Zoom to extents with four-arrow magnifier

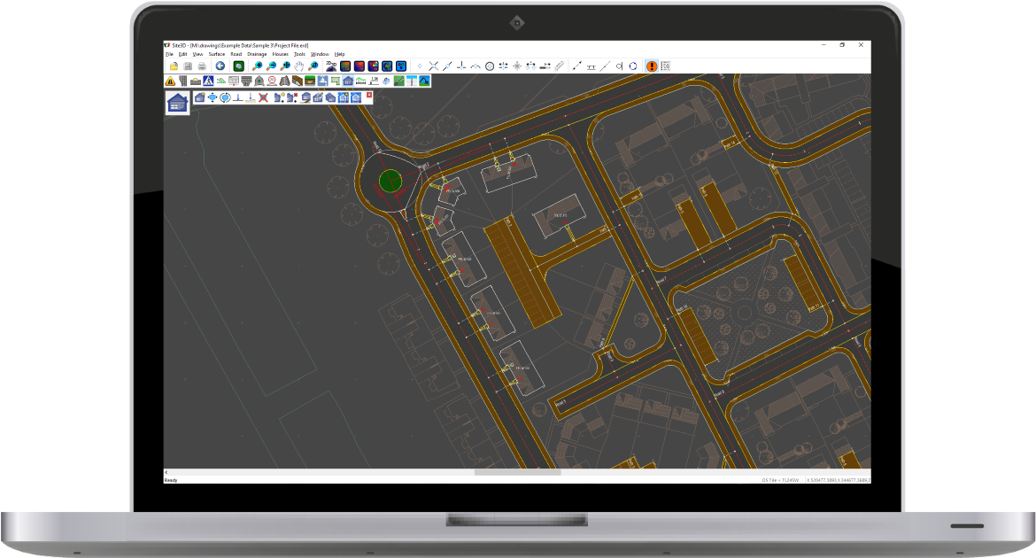pos(285,66)
